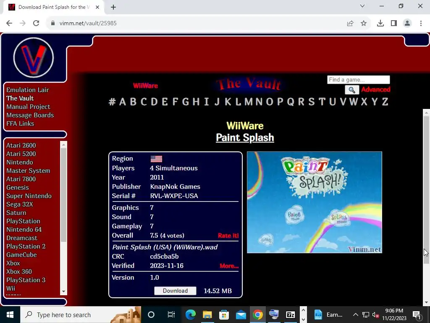430x323 pixels.
Task: Open the Windows Start menu
Action: click(x=10, y=315)
